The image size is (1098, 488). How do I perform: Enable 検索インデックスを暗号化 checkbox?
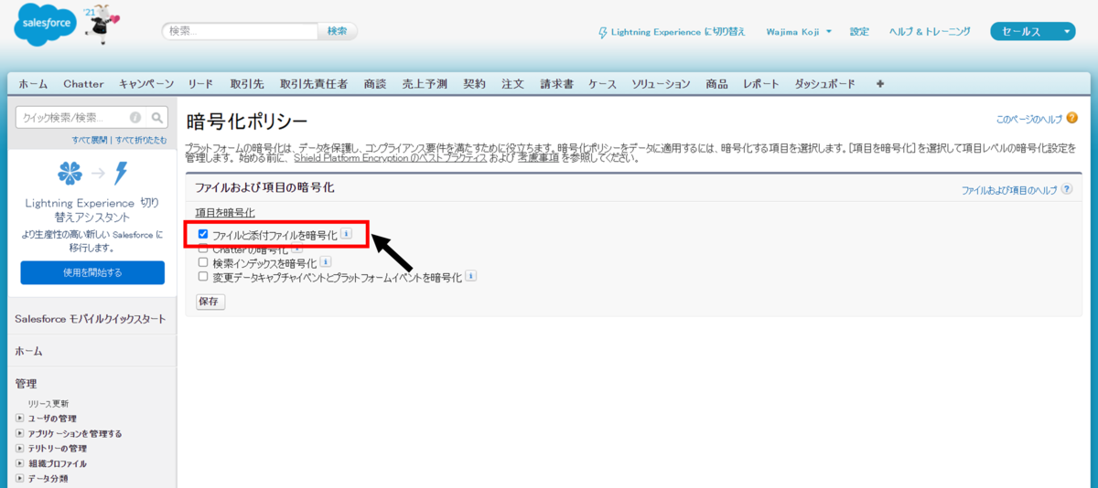(203, 262)
